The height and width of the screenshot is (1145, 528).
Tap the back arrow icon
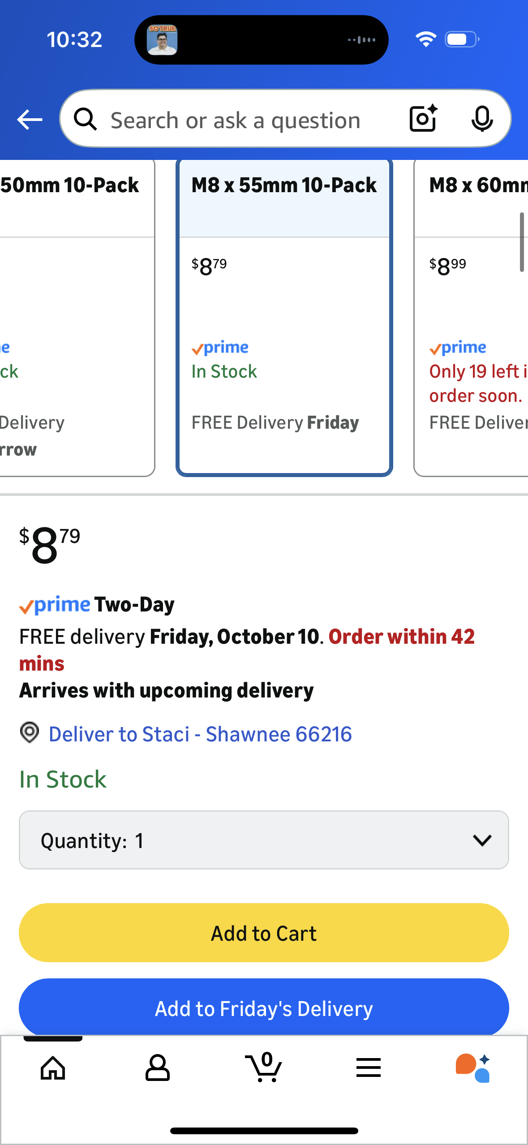pos(30,120)
